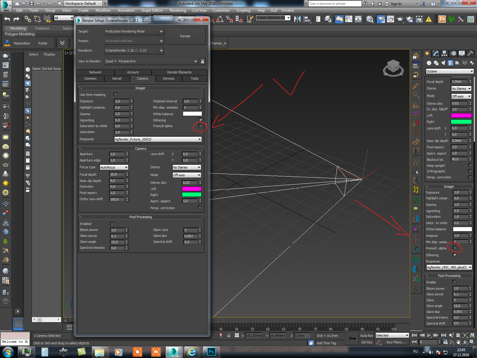Switch to the Kernel tab
477x358 pixels.
point(117,78)
